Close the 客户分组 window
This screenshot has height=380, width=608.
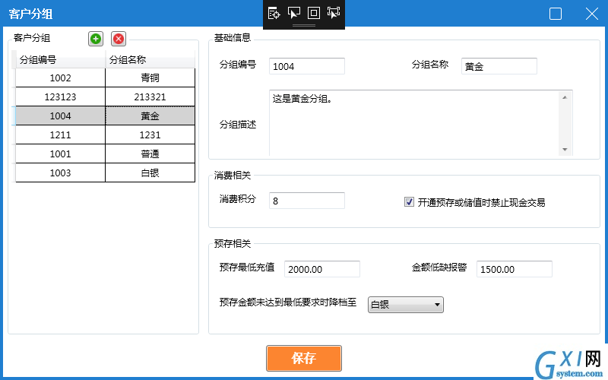coord(592,14)
